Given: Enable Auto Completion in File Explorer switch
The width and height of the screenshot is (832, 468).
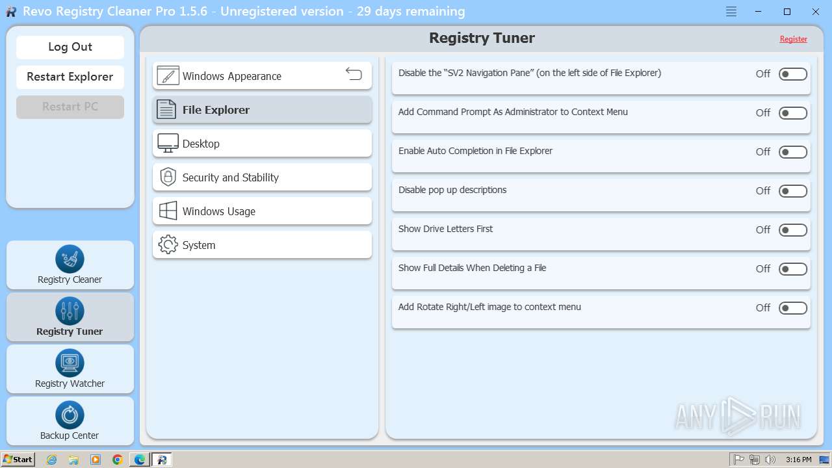Looking at the screenshot, I should (793, 152).
